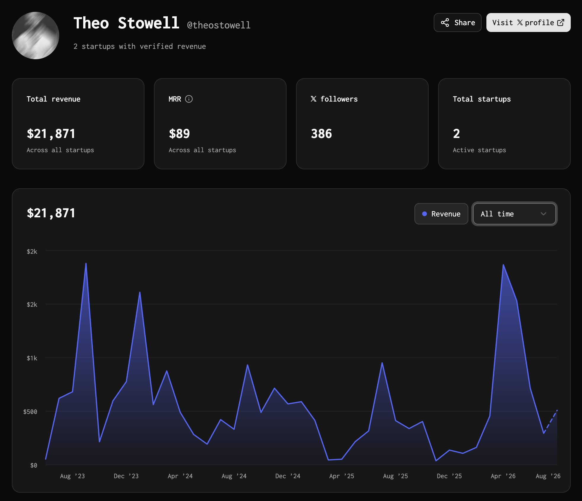This screenshot has height=501, width=582.
Task: Click the $21,871 value in Total revenue card
Action: [x=51, y=134]
